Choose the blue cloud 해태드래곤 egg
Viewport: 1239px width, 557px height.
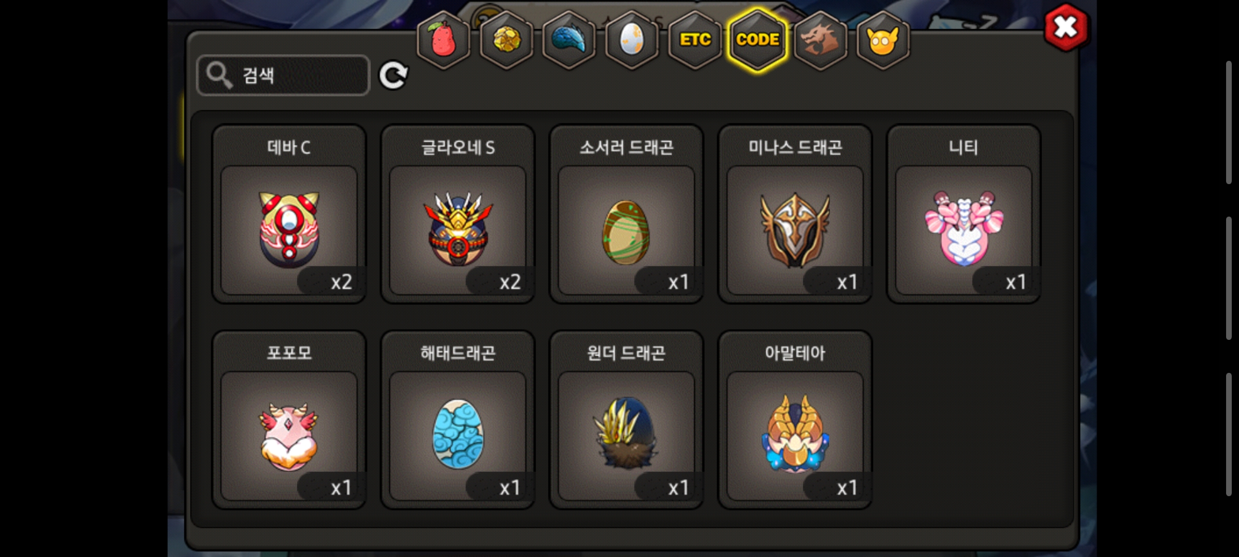pos(458,420)
